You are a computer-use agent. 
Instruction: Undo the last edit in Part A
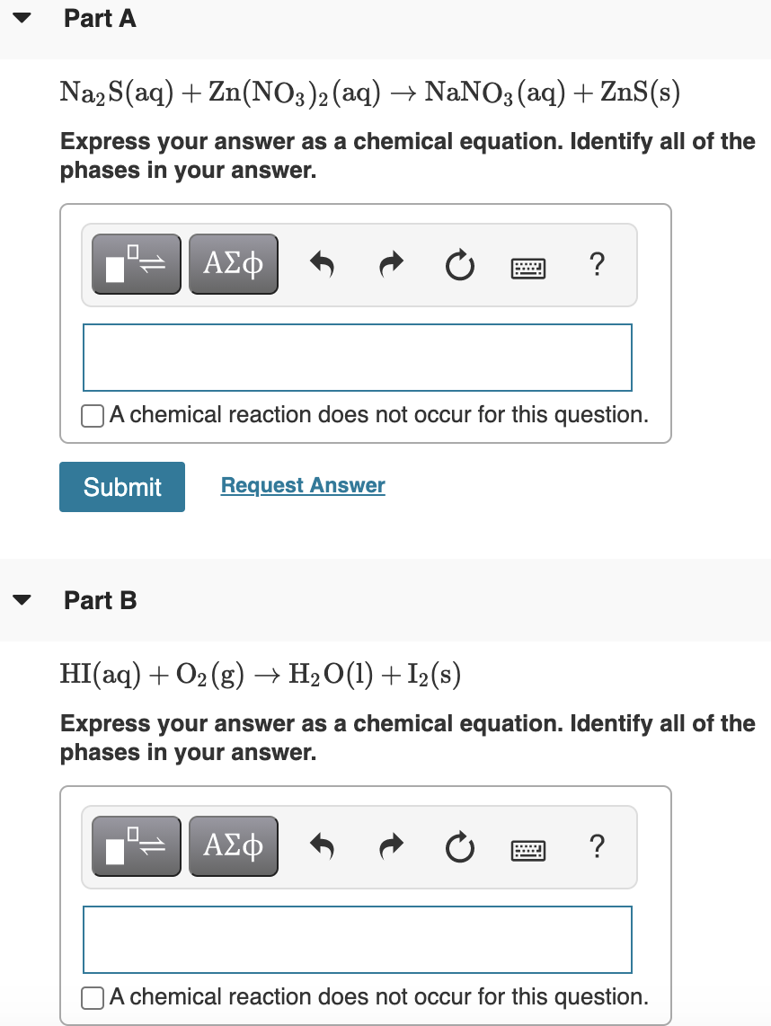pos(323,263)
